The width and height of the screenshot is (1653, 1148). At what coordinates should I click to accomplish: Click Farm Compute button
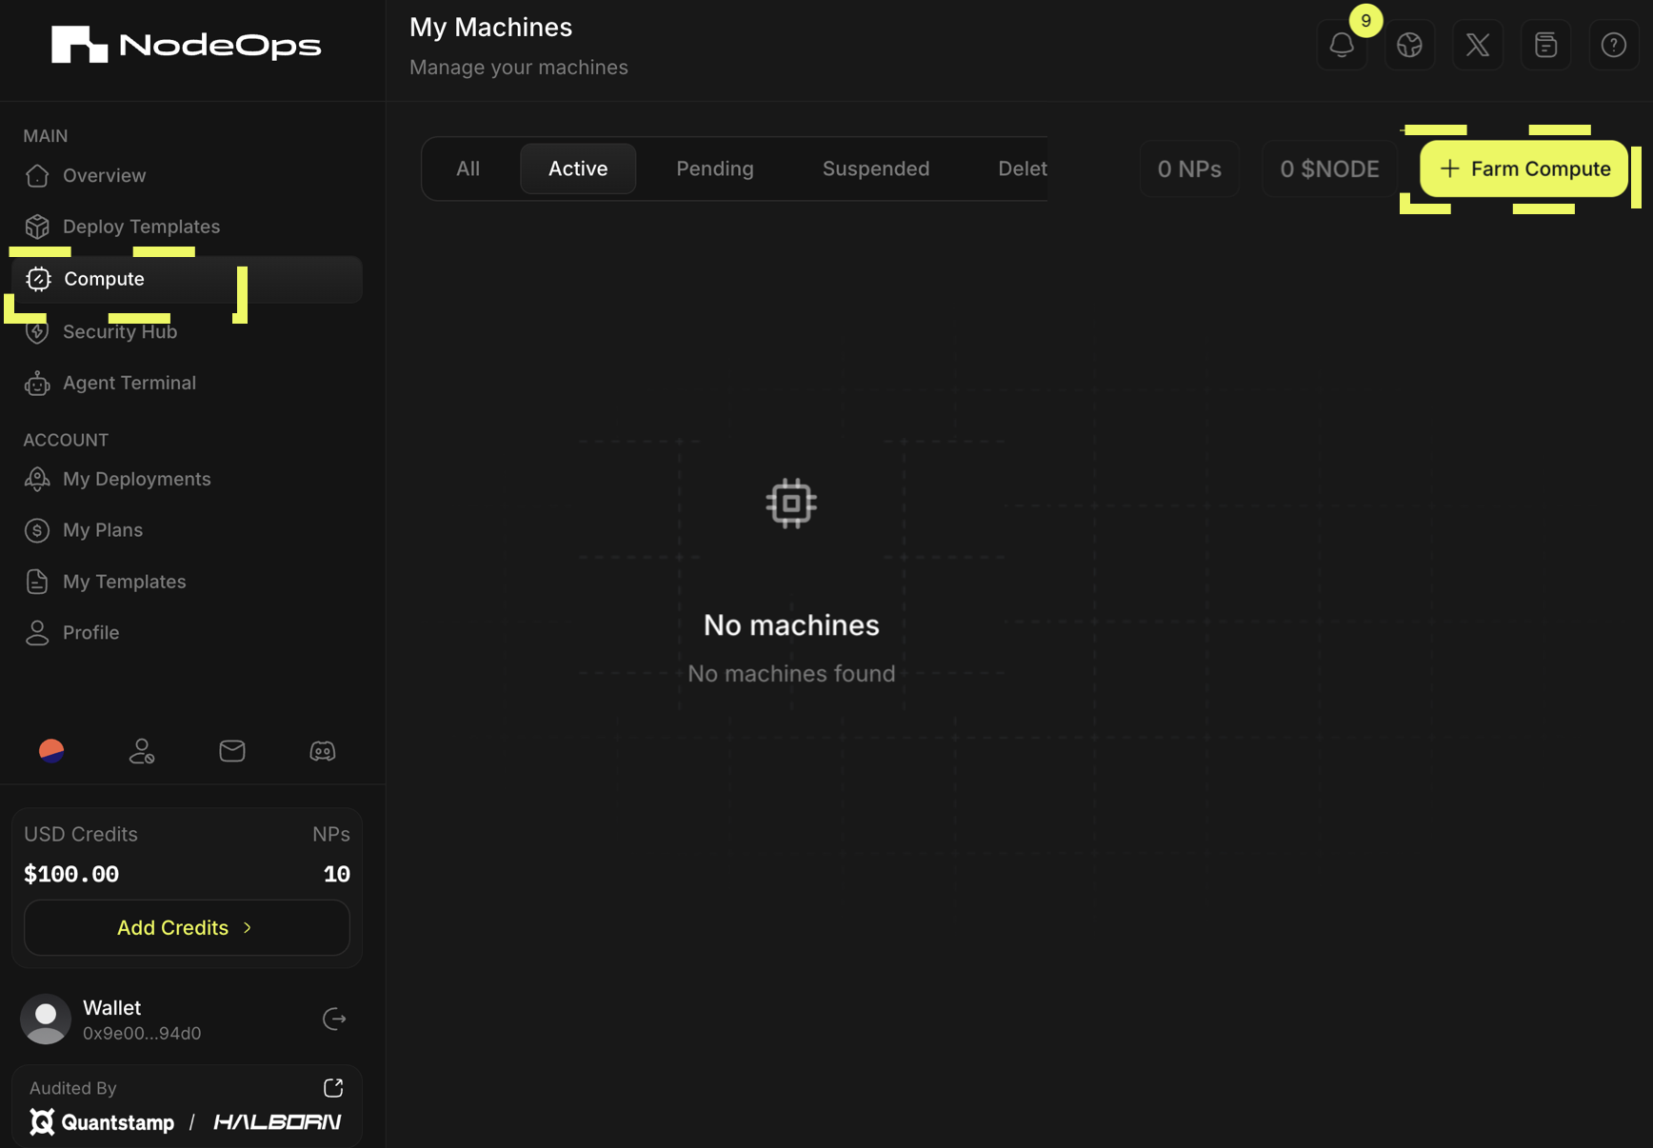pos(1524,168)
